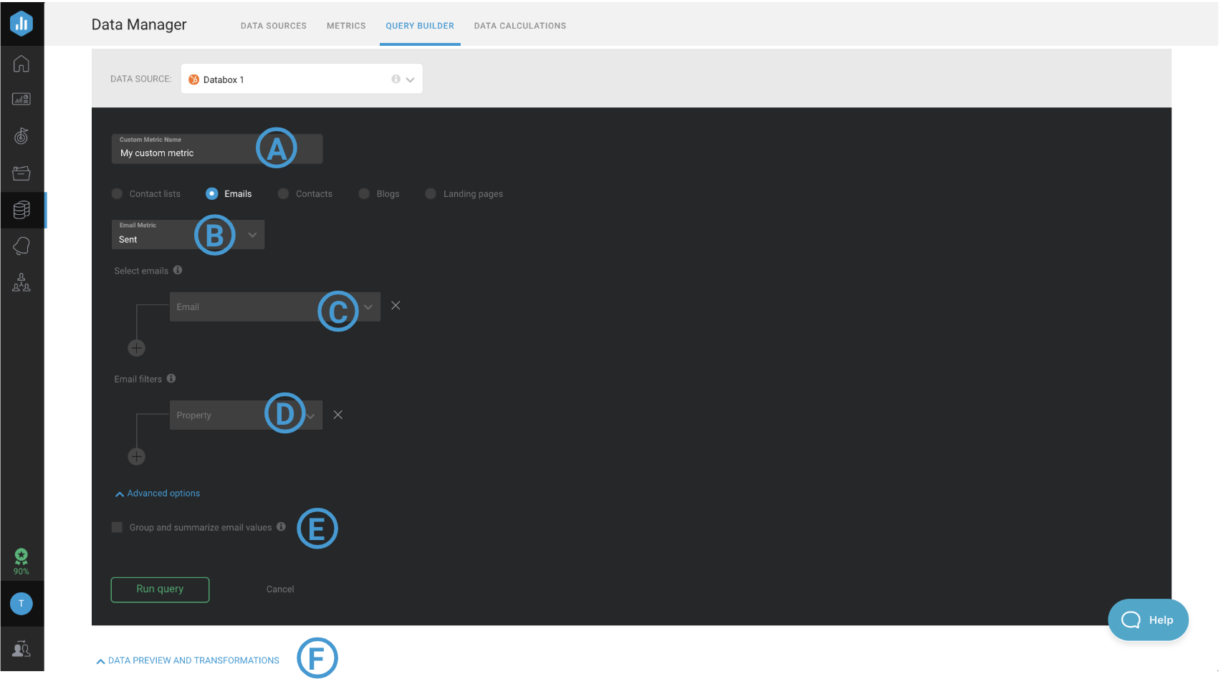Add another filter with plus button
This screenshot has width=1221, height=679.
coord(136,456)
